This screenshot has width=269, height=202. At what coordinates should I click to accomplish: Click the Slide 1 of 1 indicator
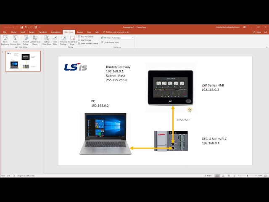(5, 176)
